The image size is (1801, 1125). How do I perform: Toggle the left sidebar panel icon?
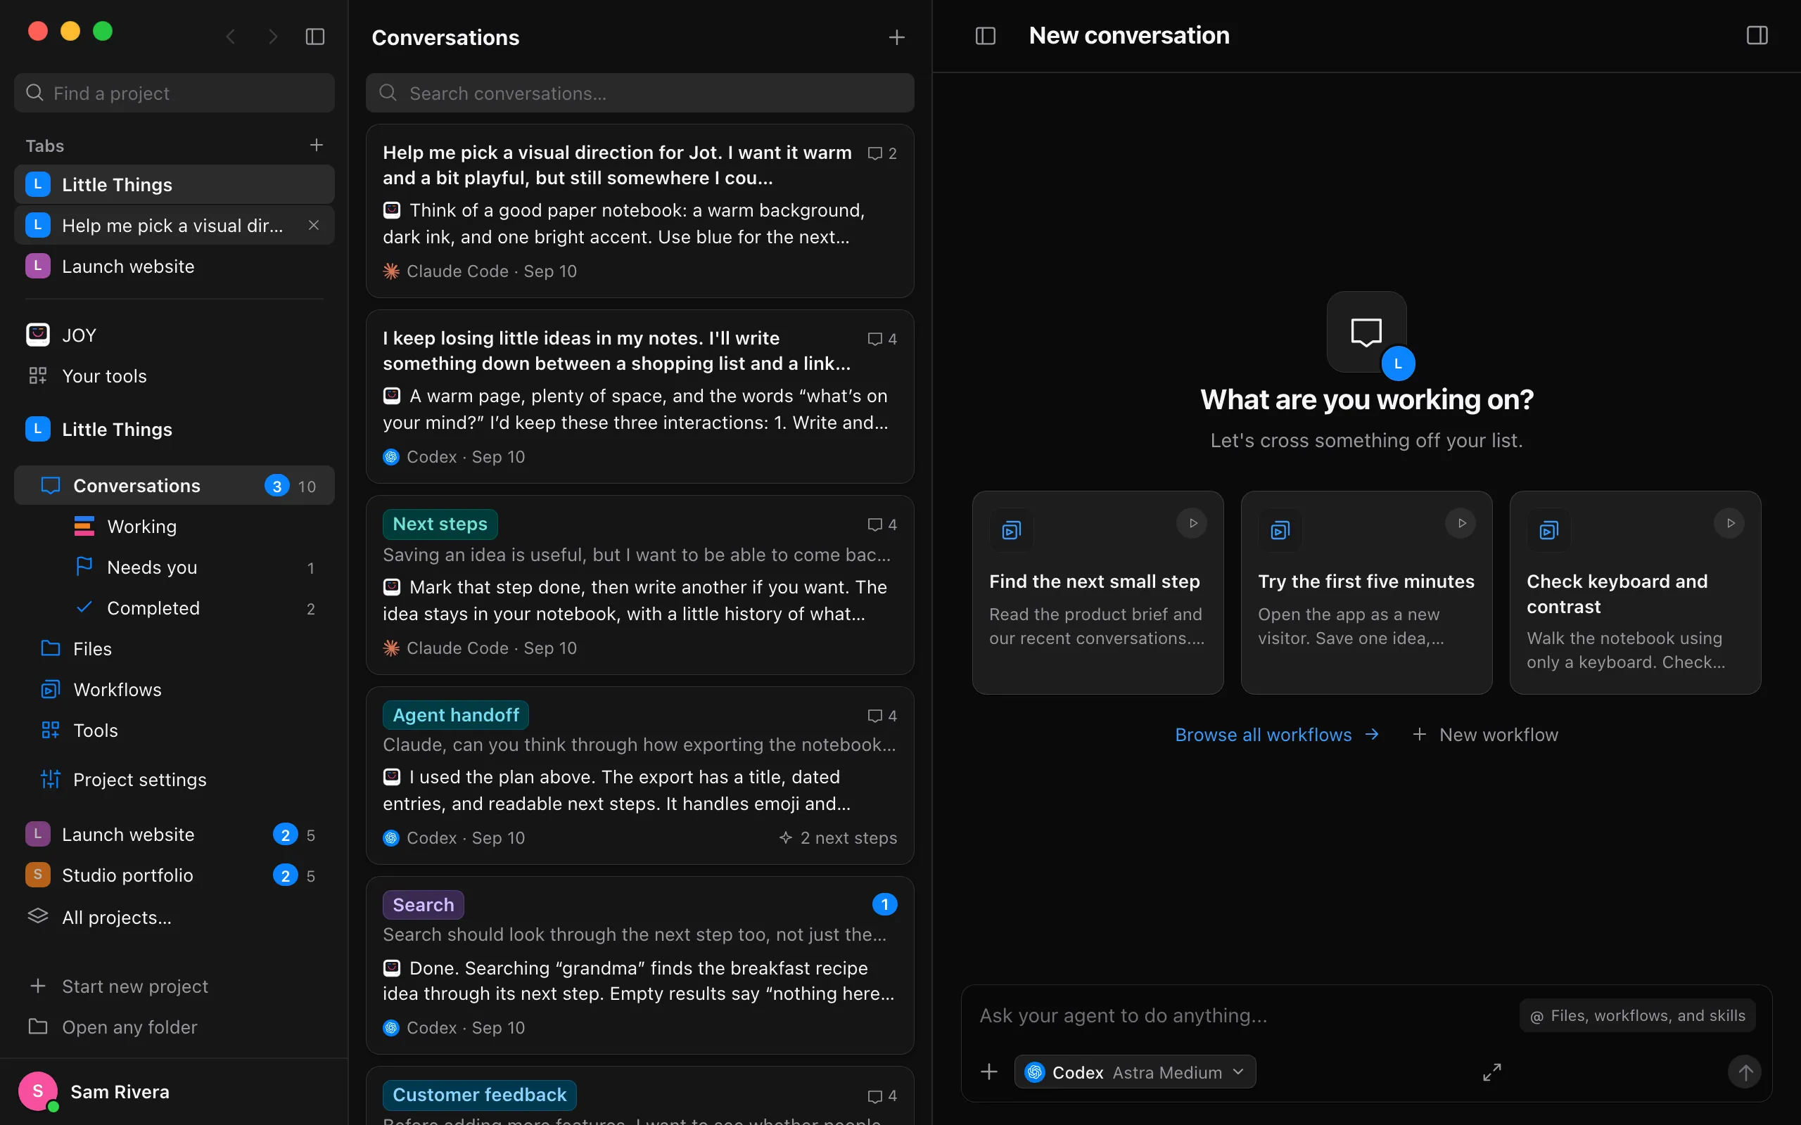314,37
